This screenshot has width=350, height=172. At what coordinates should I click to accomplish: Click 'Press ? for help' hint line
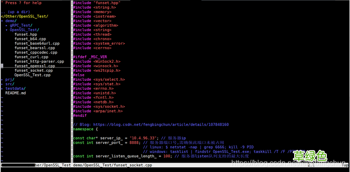(21, 3)
